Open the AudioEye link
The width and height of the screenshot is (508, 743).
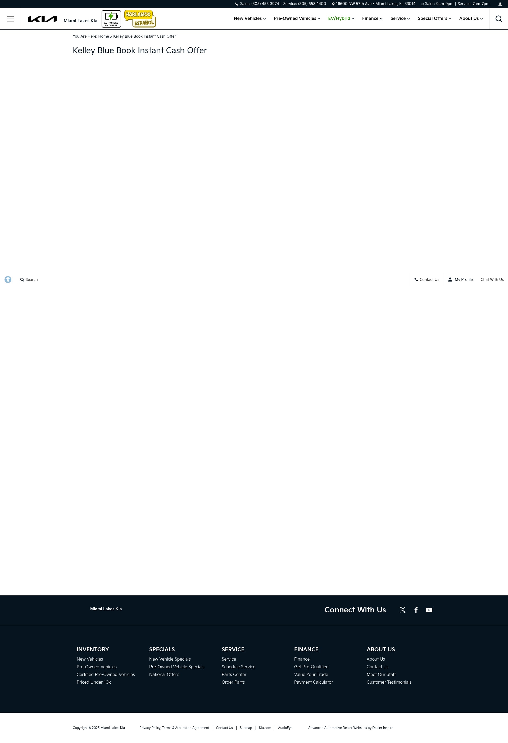tap(285, 728)
